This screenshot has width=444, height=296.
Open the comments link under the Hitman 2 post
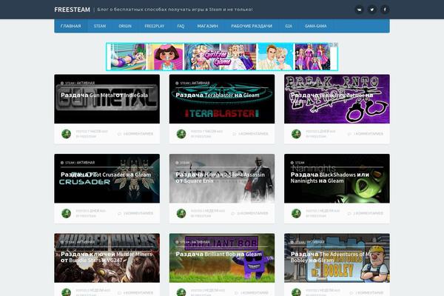249,213
